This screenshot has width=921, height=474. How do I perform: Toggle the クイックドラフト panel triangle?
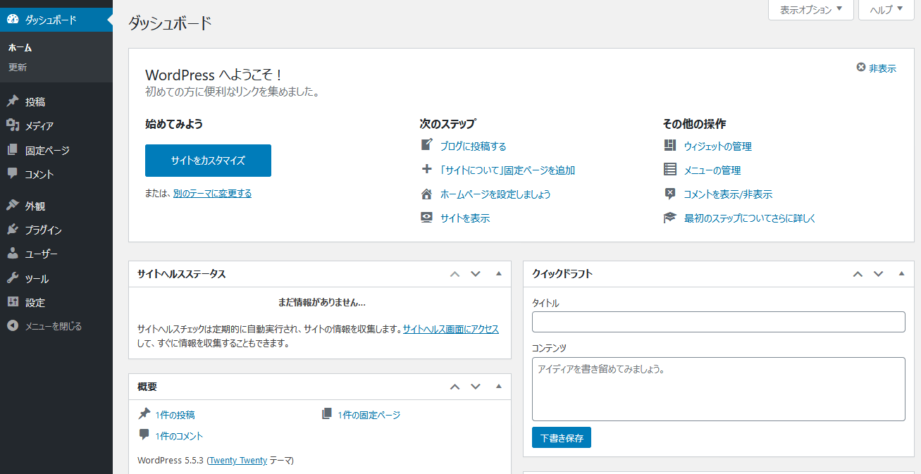pos(901,273)
